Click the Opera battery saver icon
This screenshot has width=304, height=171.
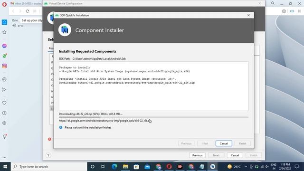coord(292,11)
